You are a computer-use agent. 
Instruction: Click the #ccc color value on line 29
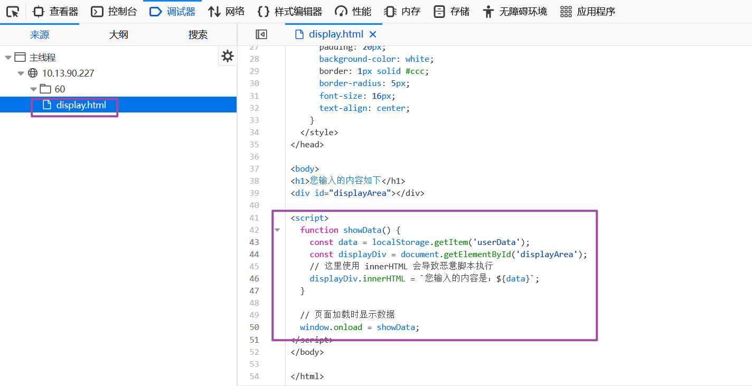[415, 71]
